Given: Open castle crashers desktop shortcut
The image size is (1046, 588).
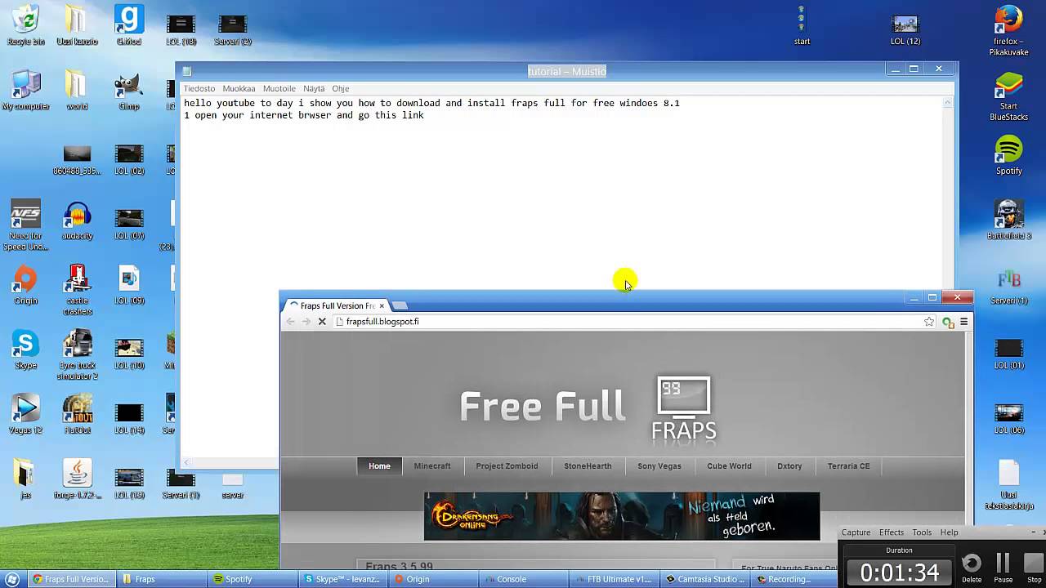Looking at the screenshot, I should coord(77,291).
